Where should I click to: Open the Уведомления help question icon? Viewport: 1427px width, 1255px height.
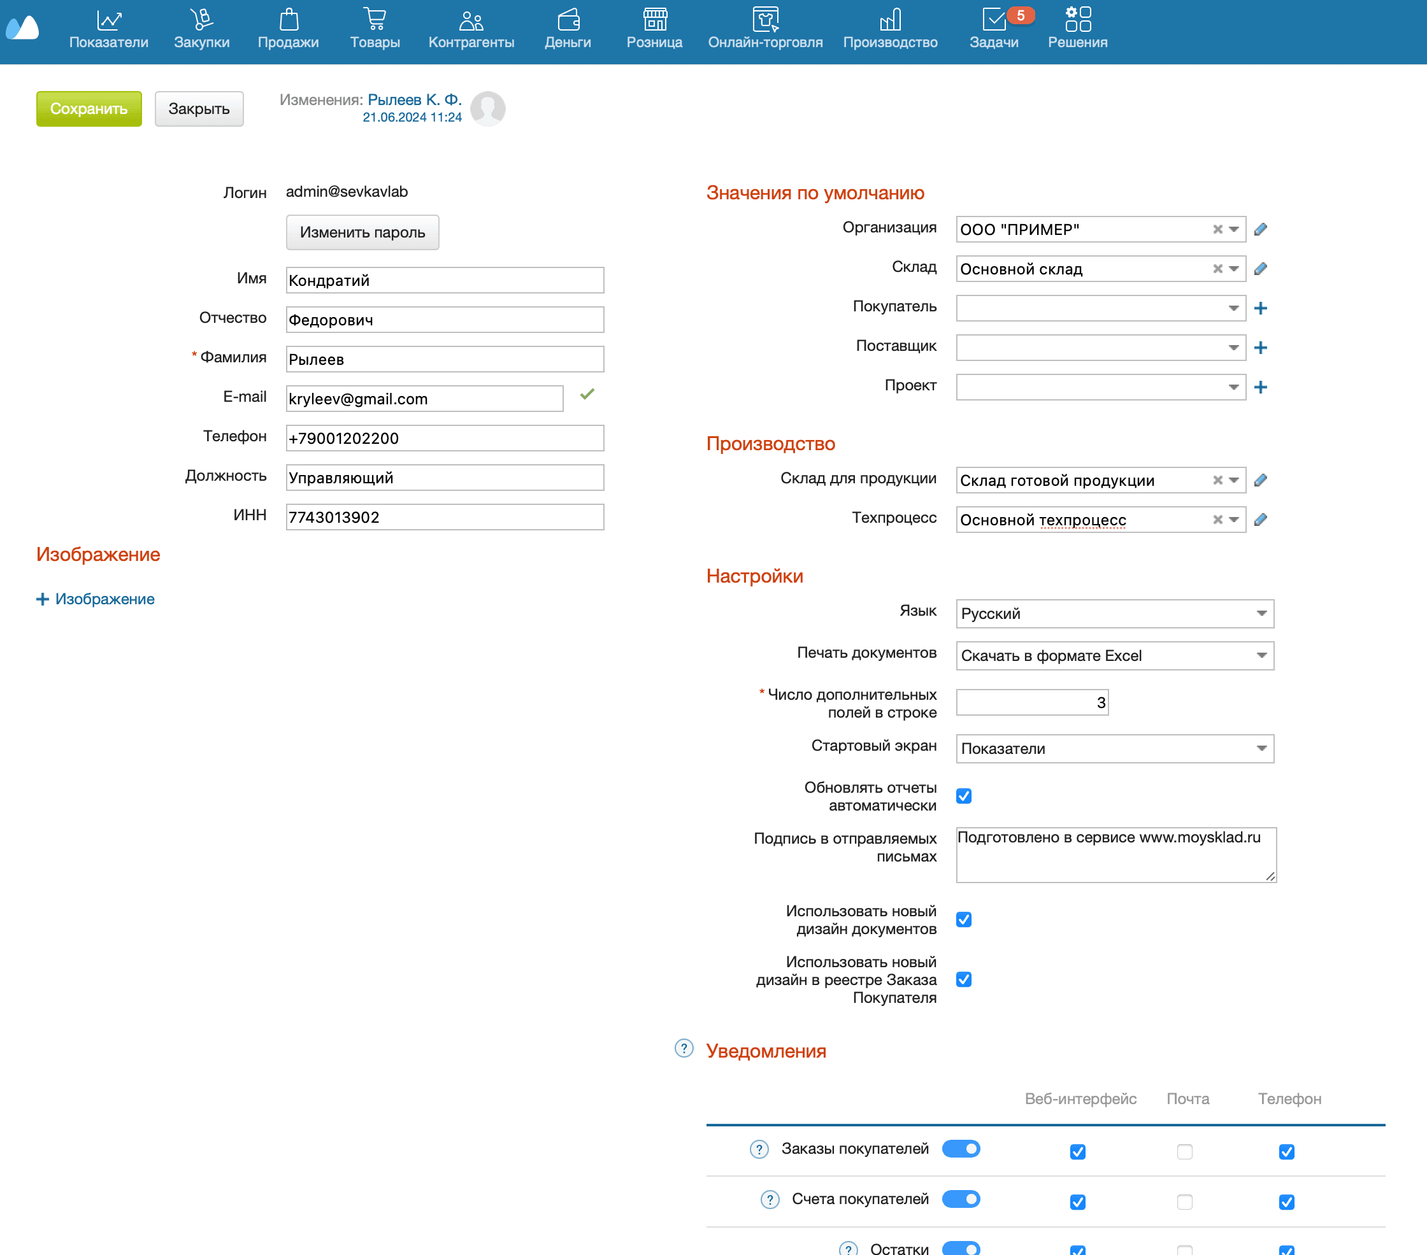point(684,1049)
